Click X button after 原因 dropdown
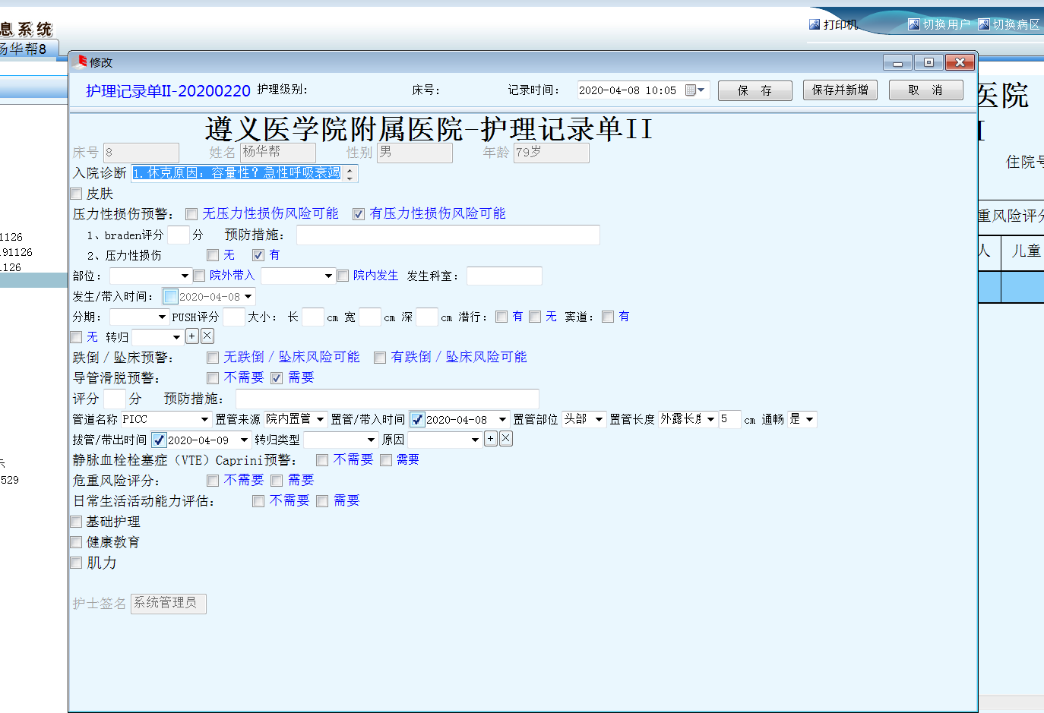Viewport: 1044px width, 713px height. tap(506, 438)
